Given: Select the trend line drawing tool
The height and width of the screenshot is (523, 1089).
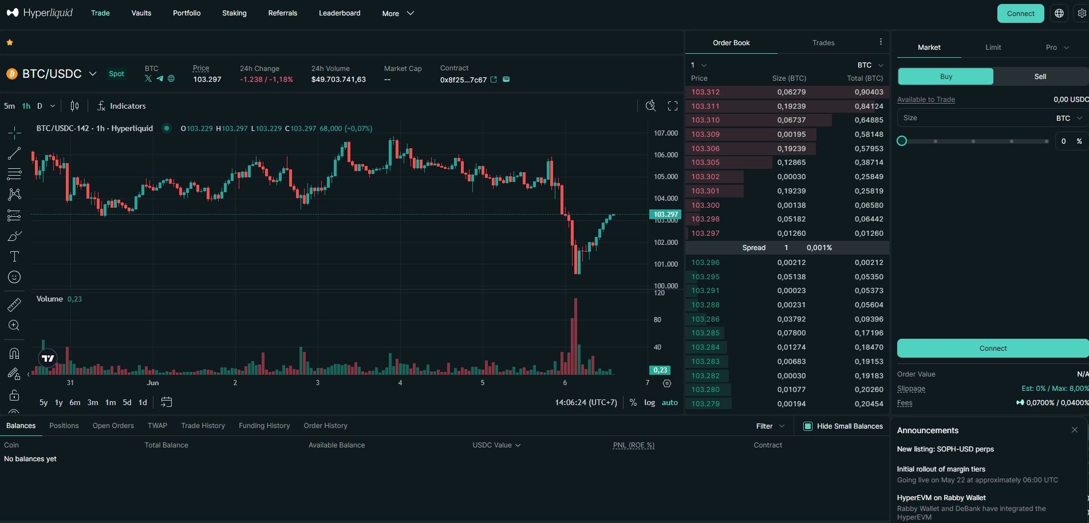Looking at the screenshot, I should coord(14,153).
